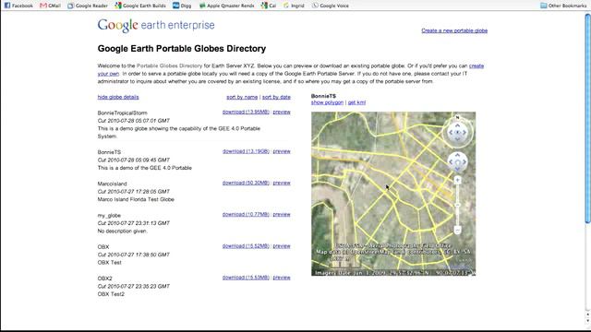Image resolution: width=591 pixels, height=332 pixels.
Task: Open the Cal bookmark
Action: coord(269,6)
